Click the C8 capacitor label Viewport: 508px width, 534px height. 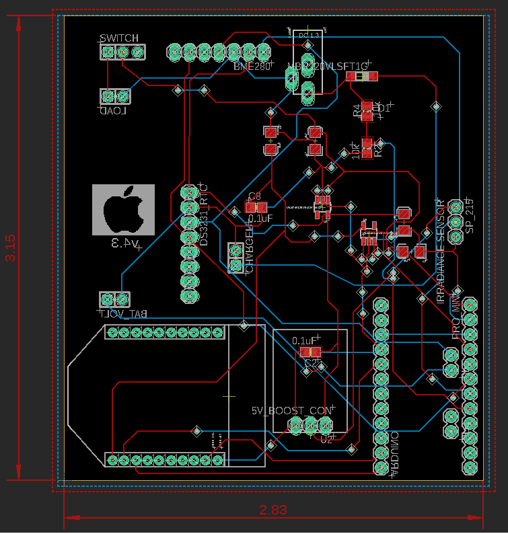[254, 196]
